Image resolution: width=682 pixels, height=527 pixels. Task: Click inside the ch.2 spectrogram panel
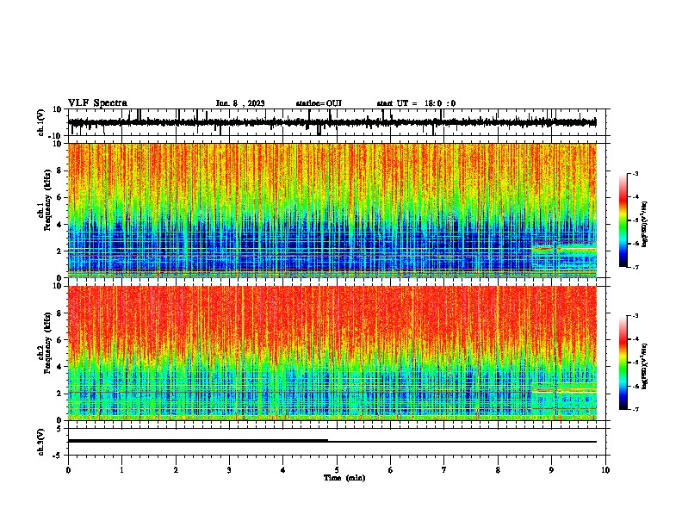332,353
